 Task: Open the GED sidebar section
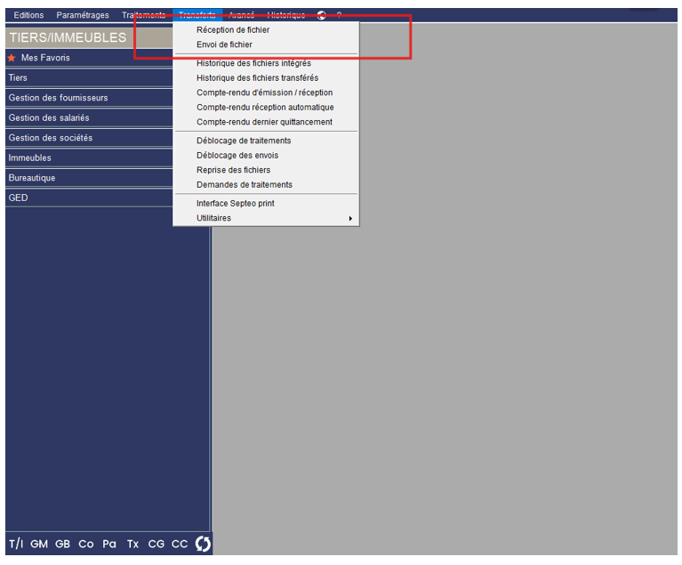(x=18, y=198)
